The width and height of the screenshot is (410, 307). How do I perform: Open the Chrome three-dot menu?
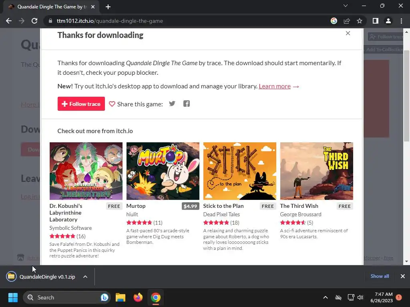coord(401,21)
